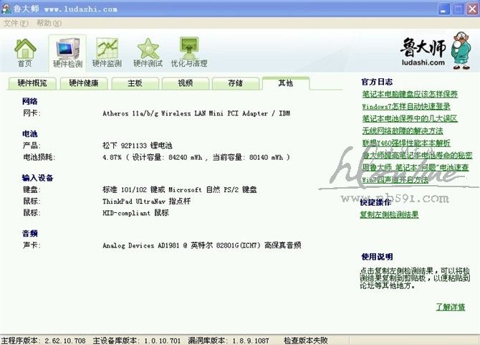Click the 使用说明 heading
480x345 pixels.
pyautogui.click(x=377, y=257)
